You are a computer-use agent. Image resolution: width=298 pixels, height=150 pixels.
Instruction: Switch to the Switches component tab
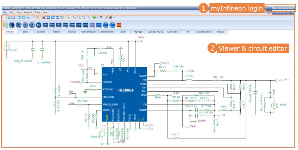click(41, 32)
